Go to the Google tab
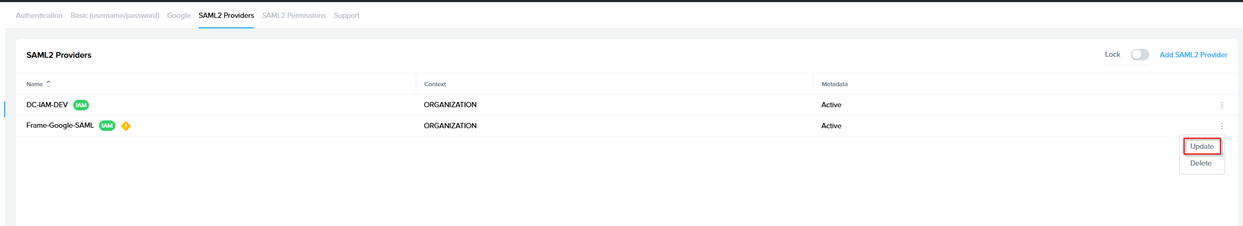Viewport: 1243px width, 226px height. [x=179, y=16]
